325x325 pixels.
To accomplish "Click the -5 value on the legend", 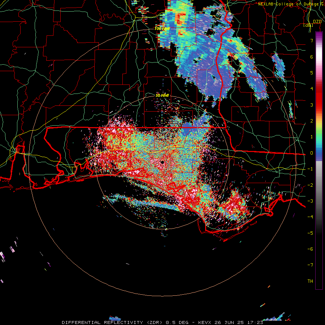I will click(x=310, y=233).
